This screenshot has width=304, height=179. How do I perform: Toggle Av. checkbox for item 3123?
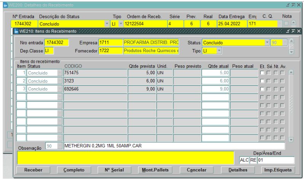(282, 81)
